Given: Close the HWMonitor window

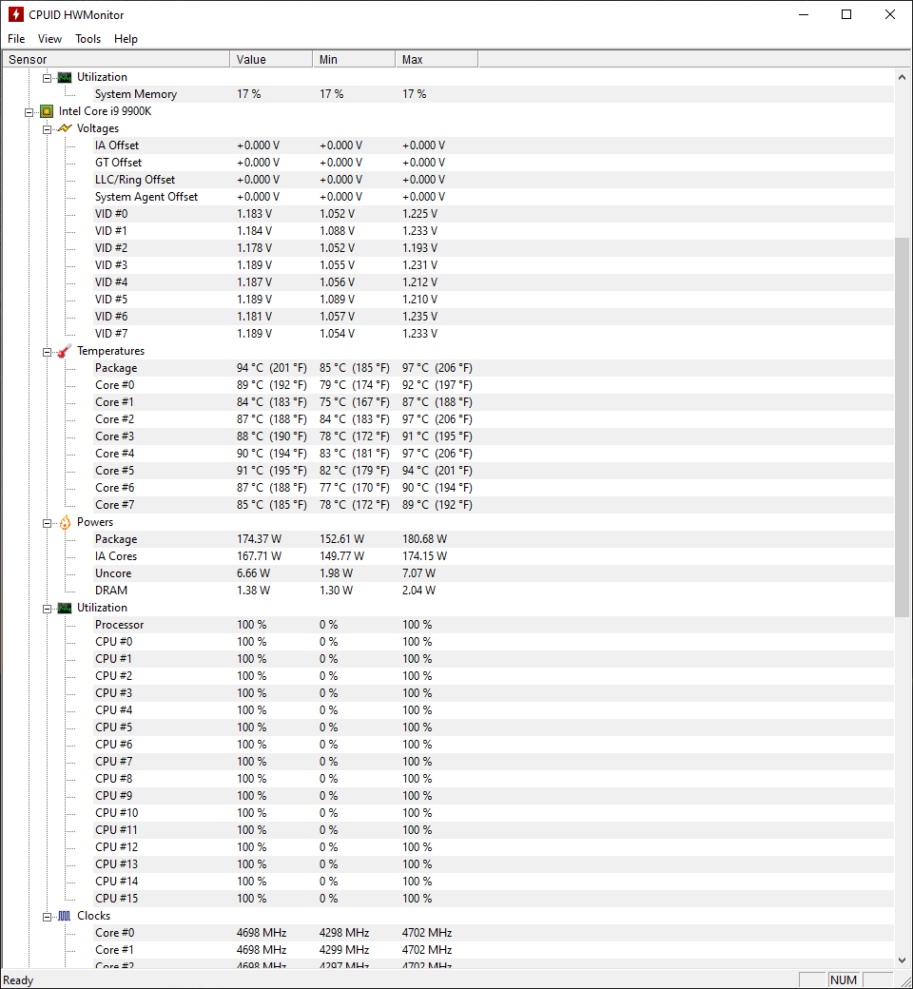Looking at the screenshot, I should tap(889, 14).
